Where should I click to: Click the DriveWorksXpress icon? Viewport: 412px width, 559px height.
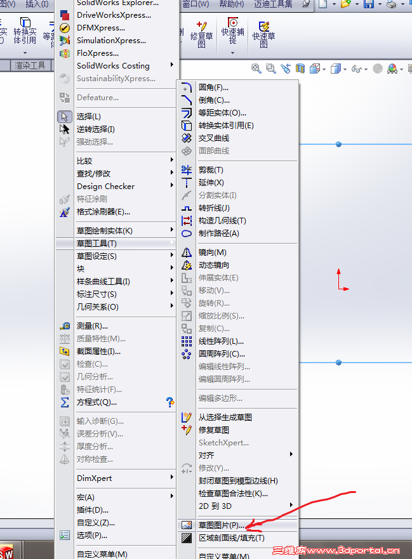point(65,15)
